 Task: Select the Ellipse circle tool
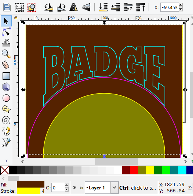[6, 98]
